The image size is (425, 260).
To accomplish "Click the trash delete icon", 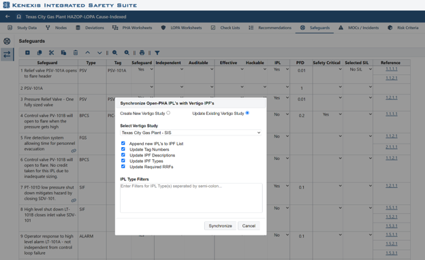I will point(76,53).
